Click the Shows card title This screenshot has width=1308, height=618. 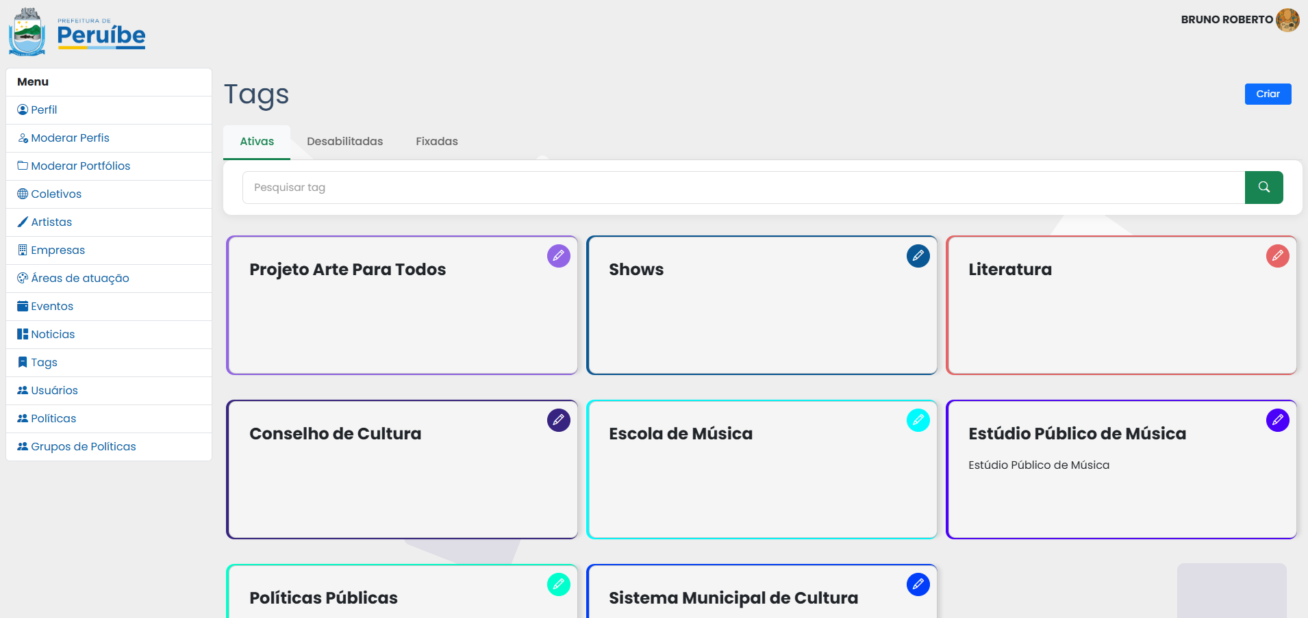[x=636, y=270]
